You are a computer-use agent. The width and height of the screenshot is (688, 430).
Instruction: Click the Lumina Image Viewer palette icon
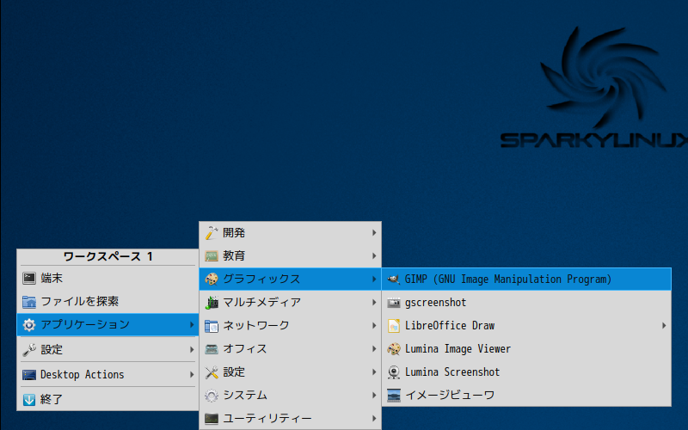click(394, 349)
